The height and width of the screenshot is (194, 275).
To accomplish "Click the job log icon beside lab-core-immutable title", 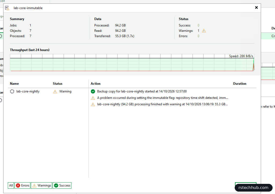I will 7,8.
